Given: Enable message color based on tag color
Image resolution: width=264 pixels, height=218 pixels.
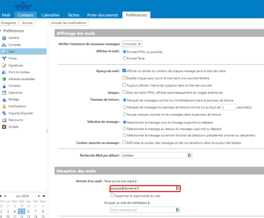Looking at the screenshot, I should [124, 143].
